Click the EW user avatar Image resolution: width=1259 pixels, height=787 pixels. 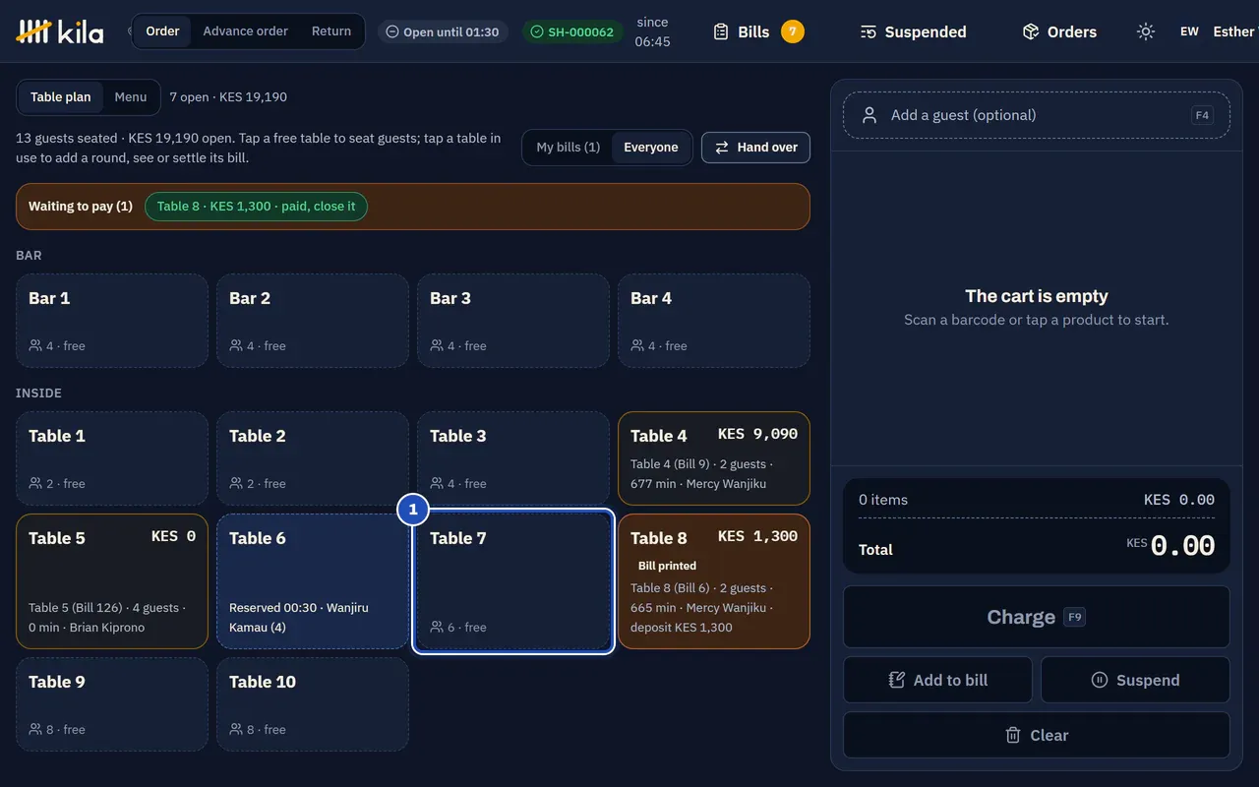click(x=1189, y=31)
